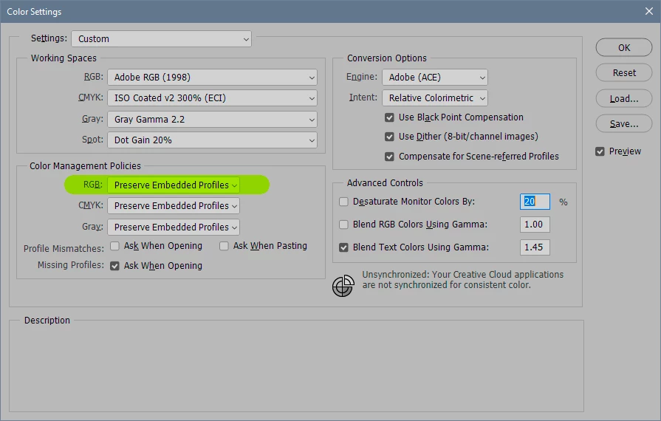Toggle the Preview checkbox
Viewport: 661px width, 421px height.
600,151
